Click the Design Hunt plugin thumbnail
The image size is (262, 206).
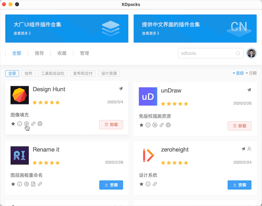pos(20,95)
